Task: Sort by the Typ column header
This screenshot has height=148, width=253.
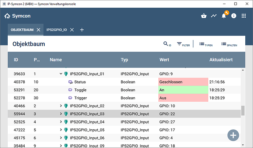Action: [x=124, y=60]
